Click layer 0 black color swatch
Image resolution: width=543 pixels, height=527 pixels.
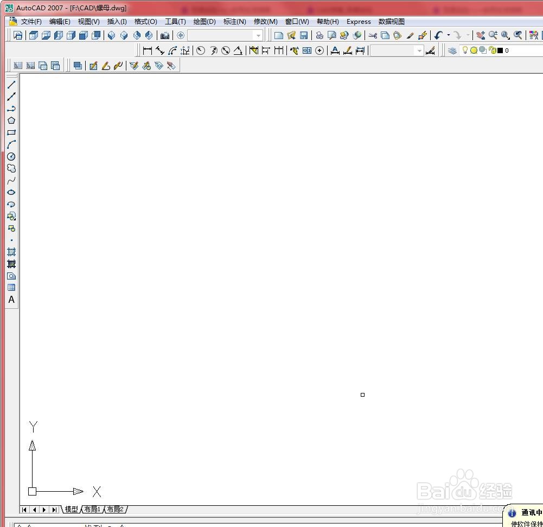coord(500,50)
